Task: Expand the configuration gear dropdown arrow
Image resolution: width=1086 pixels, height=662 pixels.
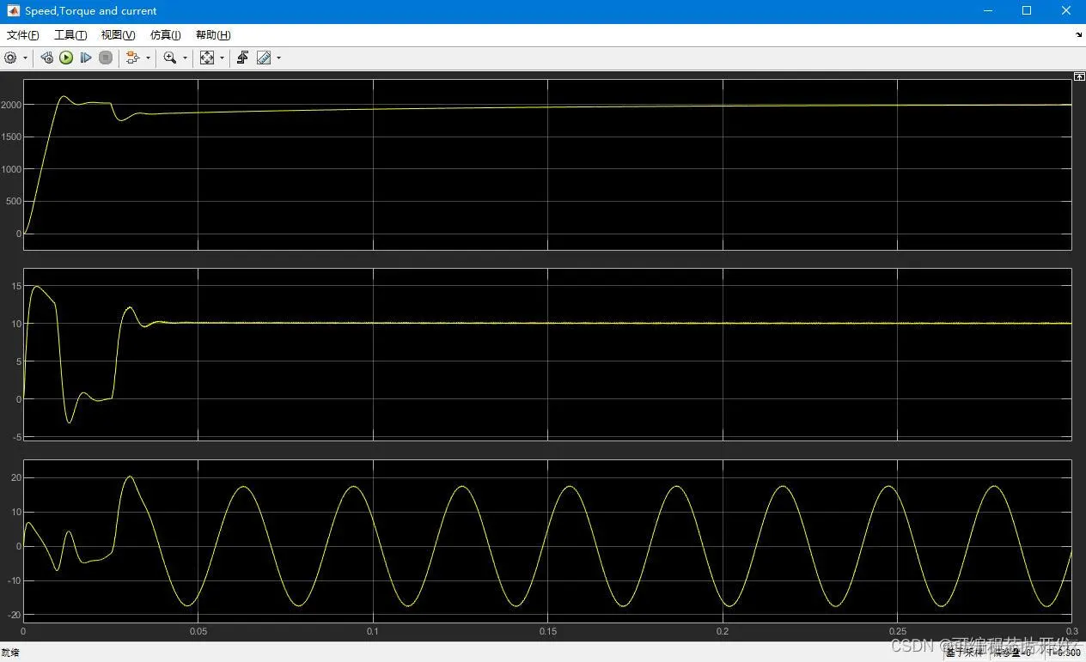Action: [x=25, y=58]
